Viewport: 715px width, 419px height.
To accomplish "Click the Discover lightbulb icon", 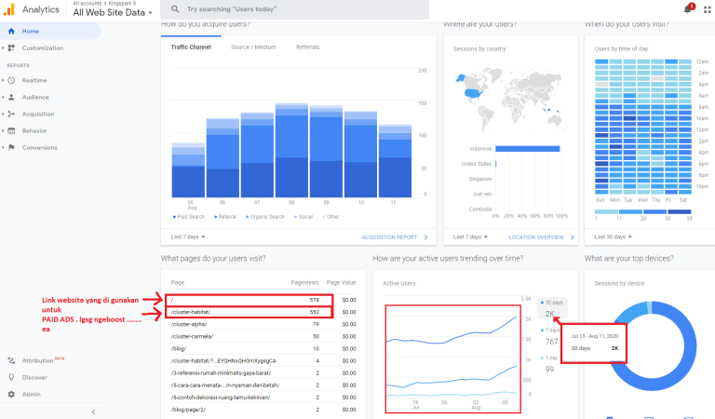I will click(11, 377).
